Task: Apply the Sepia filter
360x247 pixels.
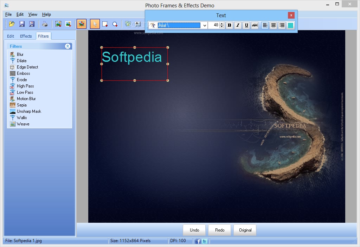Action: [18, 105]
